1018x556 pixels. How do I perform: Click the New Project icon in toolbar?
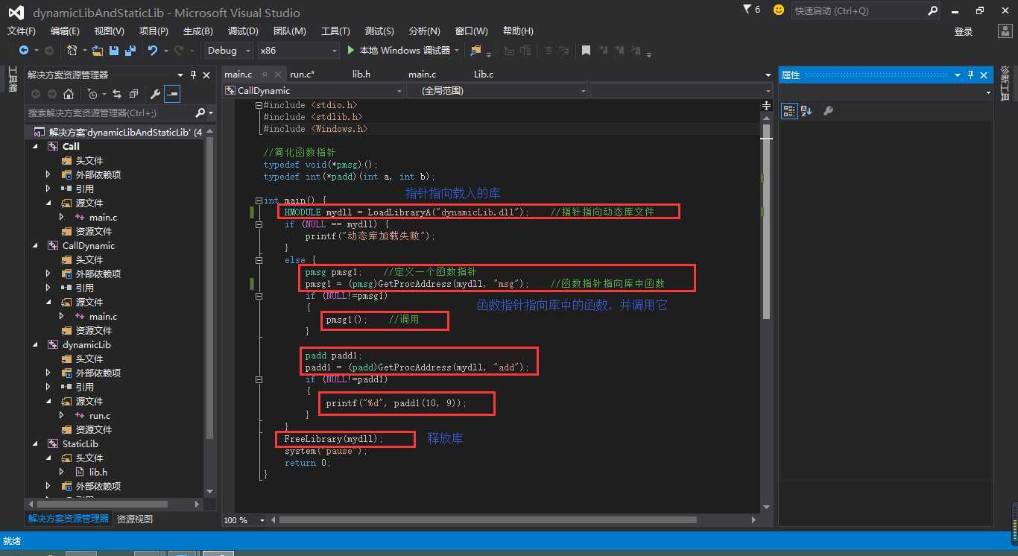pyautogui.click(x=72, y=50)
